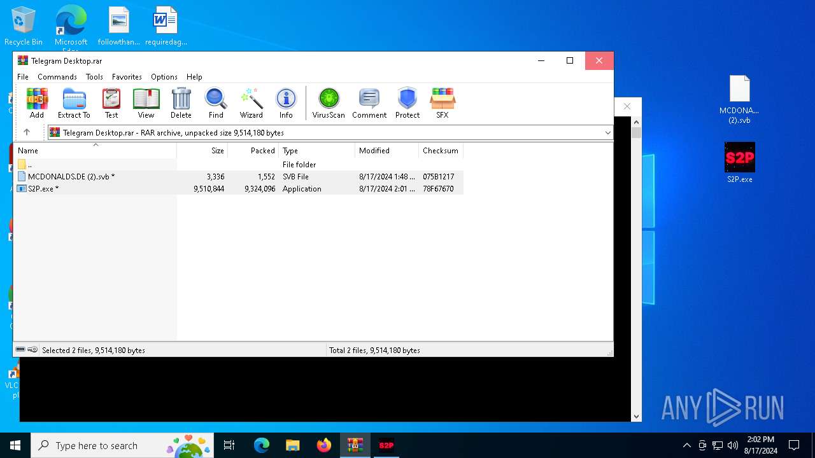Click checksum value 075B1217
This screenshot has height=458, width=815.
439,176
